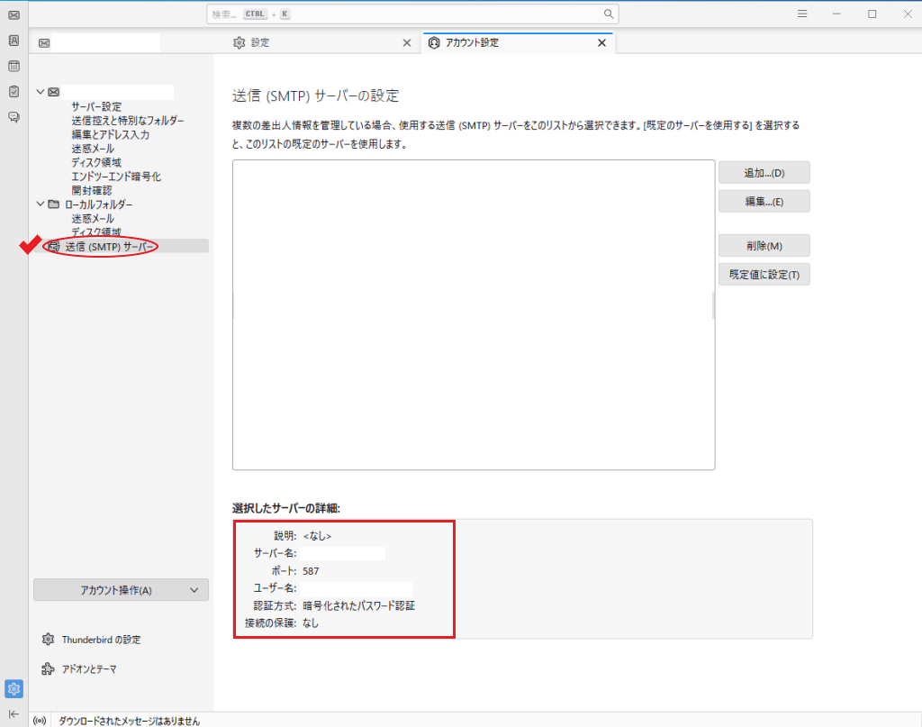This screenshot has width=922, height=727.
Task: Click the 追加 button
Action: [x=764, y=172]
